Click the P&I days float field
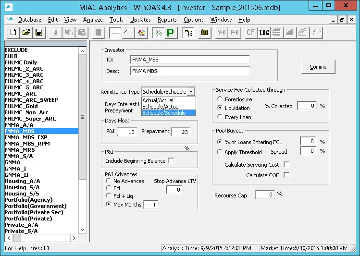 127,132
